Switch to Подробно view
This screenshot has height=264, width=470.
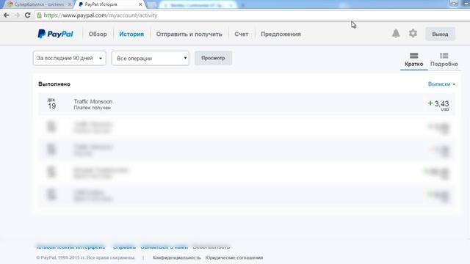444,59
